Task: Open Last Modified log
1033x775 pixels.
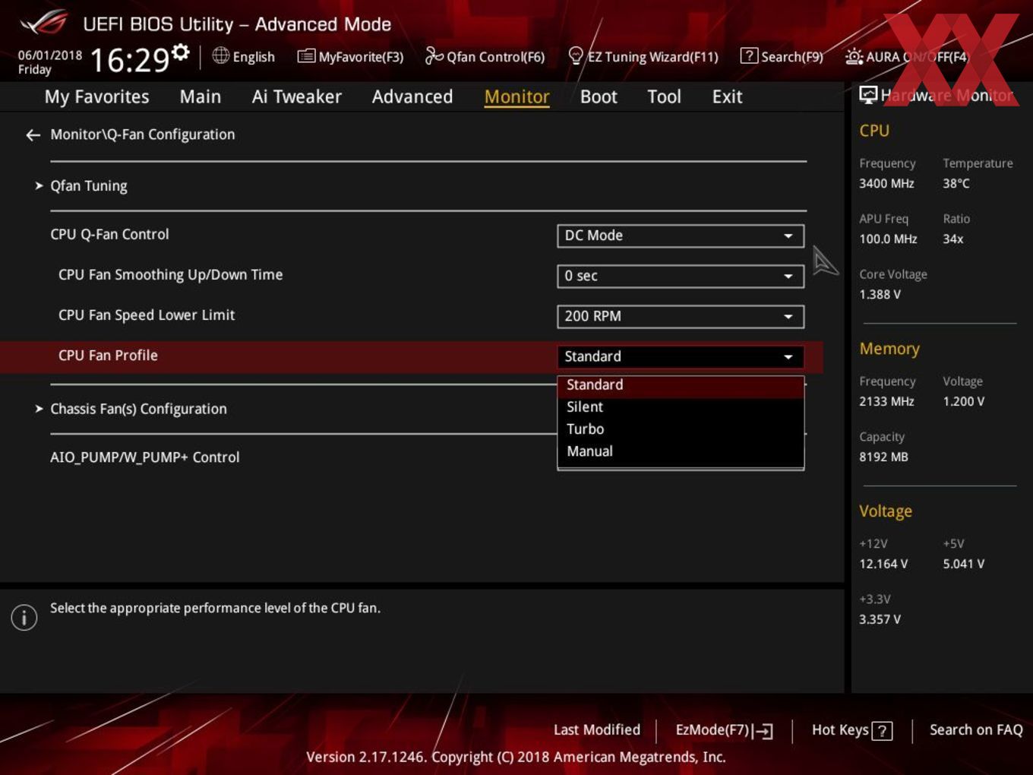Action: tap(597, 729)
